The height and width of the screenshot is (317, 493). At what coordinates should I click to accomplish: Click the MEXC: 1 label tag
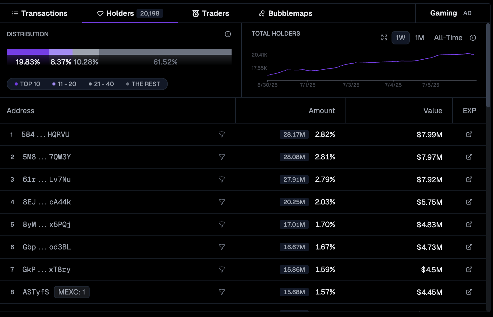point(72,292)
